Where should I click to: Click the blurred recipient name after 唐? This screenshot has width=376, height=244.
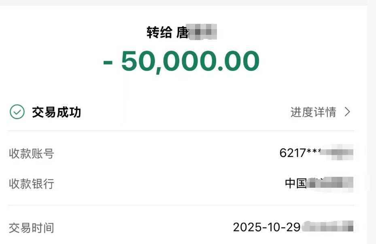click(x=204, y=32)
